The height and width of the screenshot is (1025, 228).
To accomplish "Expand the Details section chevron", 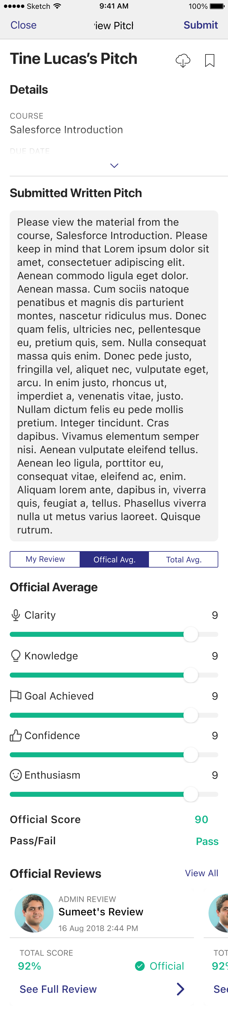I will tap(114, 165).
